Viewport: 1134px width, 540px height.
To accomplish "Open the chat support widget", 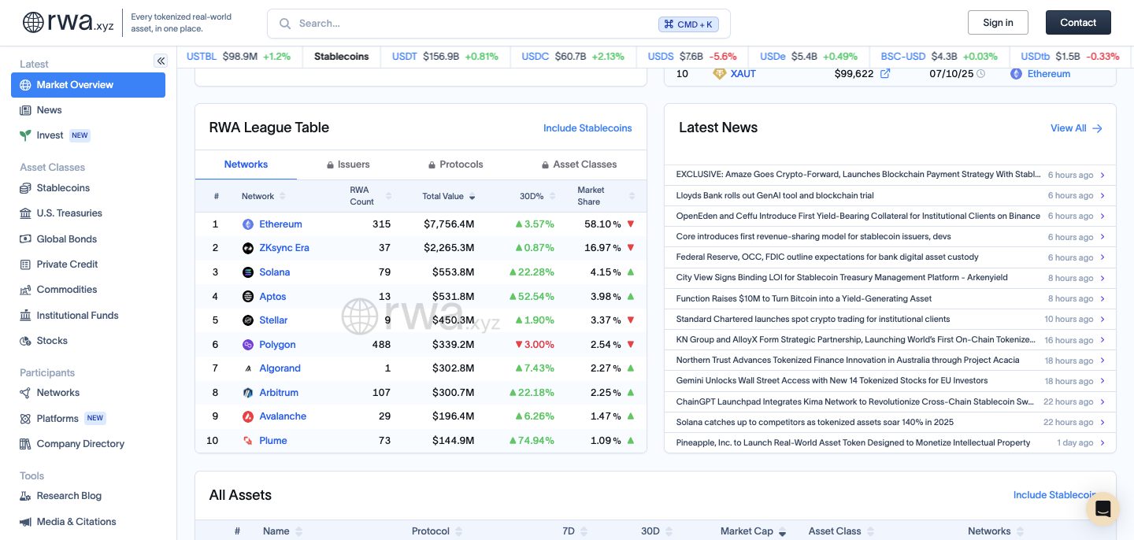I will (1102, 509).
